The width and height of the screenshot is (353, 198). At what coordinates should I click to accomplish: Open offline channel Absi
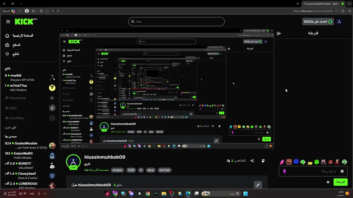click(x=30, y=108)
